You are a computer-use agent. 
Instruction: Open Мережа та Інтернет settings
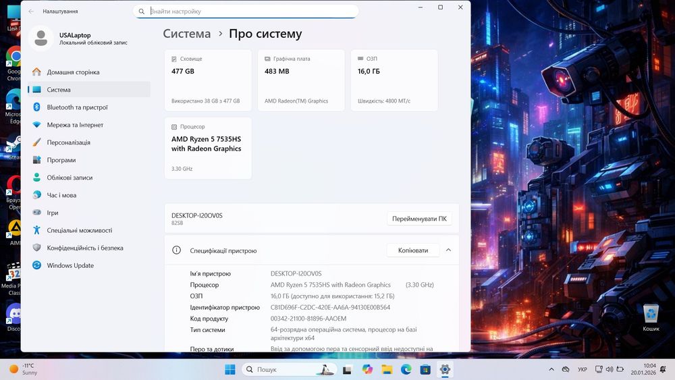tap(89, 125)
